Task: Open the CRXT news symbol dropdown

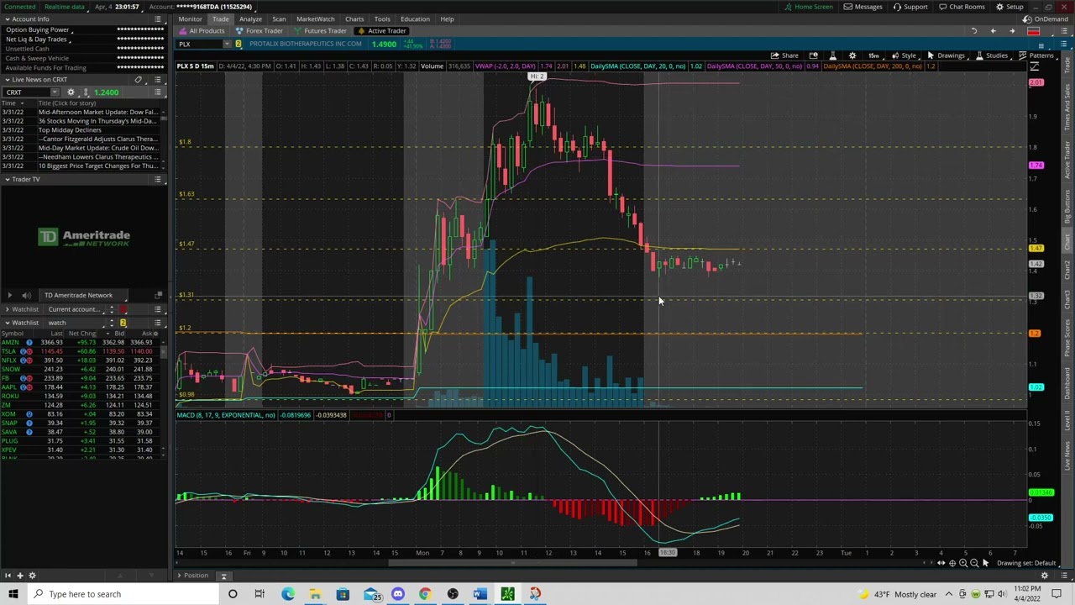Action: click(55, 92)
